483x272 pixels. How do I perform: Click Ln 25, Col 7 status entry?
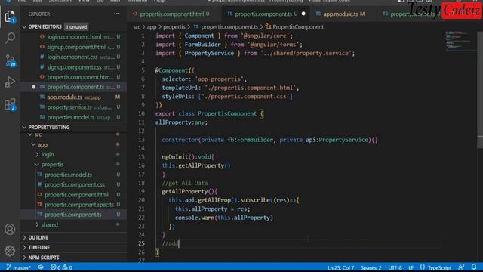tap(340, 267)
